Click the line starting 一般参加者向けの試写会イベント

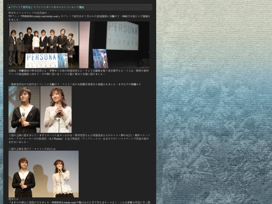[x=75, y=84]
